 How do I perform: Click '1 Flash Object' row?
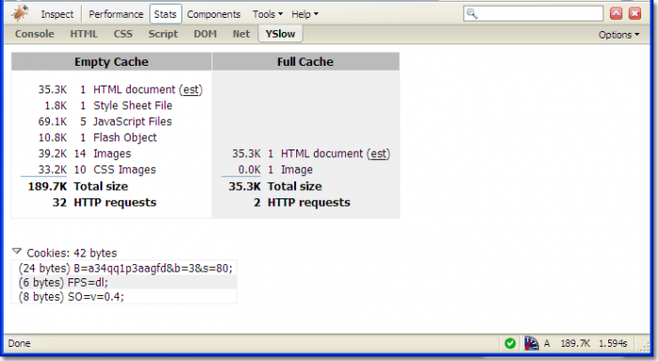[x=98, y=137]
